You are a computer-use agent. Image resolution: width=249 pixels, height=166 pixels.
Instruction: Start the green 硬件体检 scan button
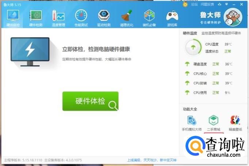click(x=90, y=101)
